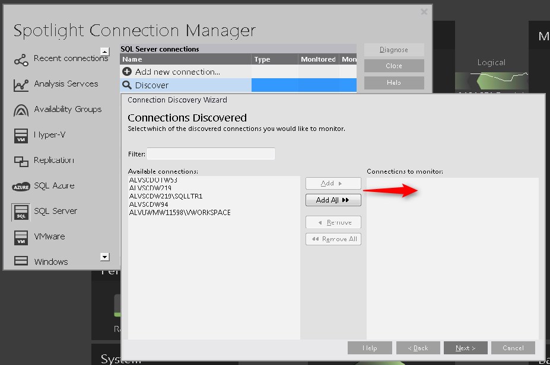Sort by the Name column header

(x=185, y=59)
